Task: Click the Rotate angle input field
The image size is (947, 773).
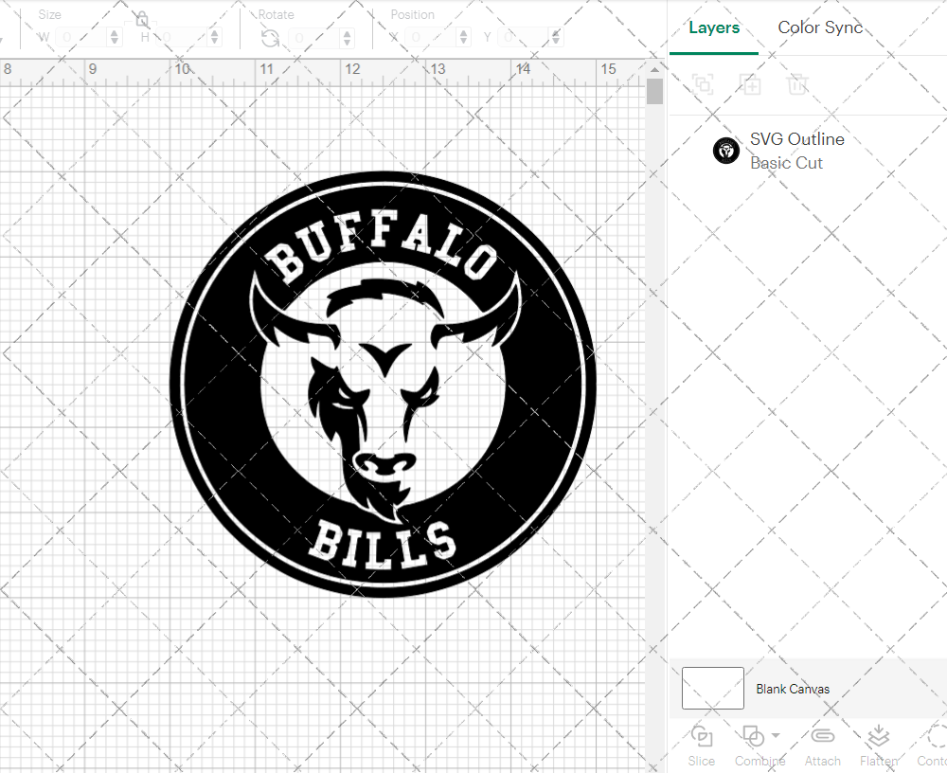Action: (313, 37)
